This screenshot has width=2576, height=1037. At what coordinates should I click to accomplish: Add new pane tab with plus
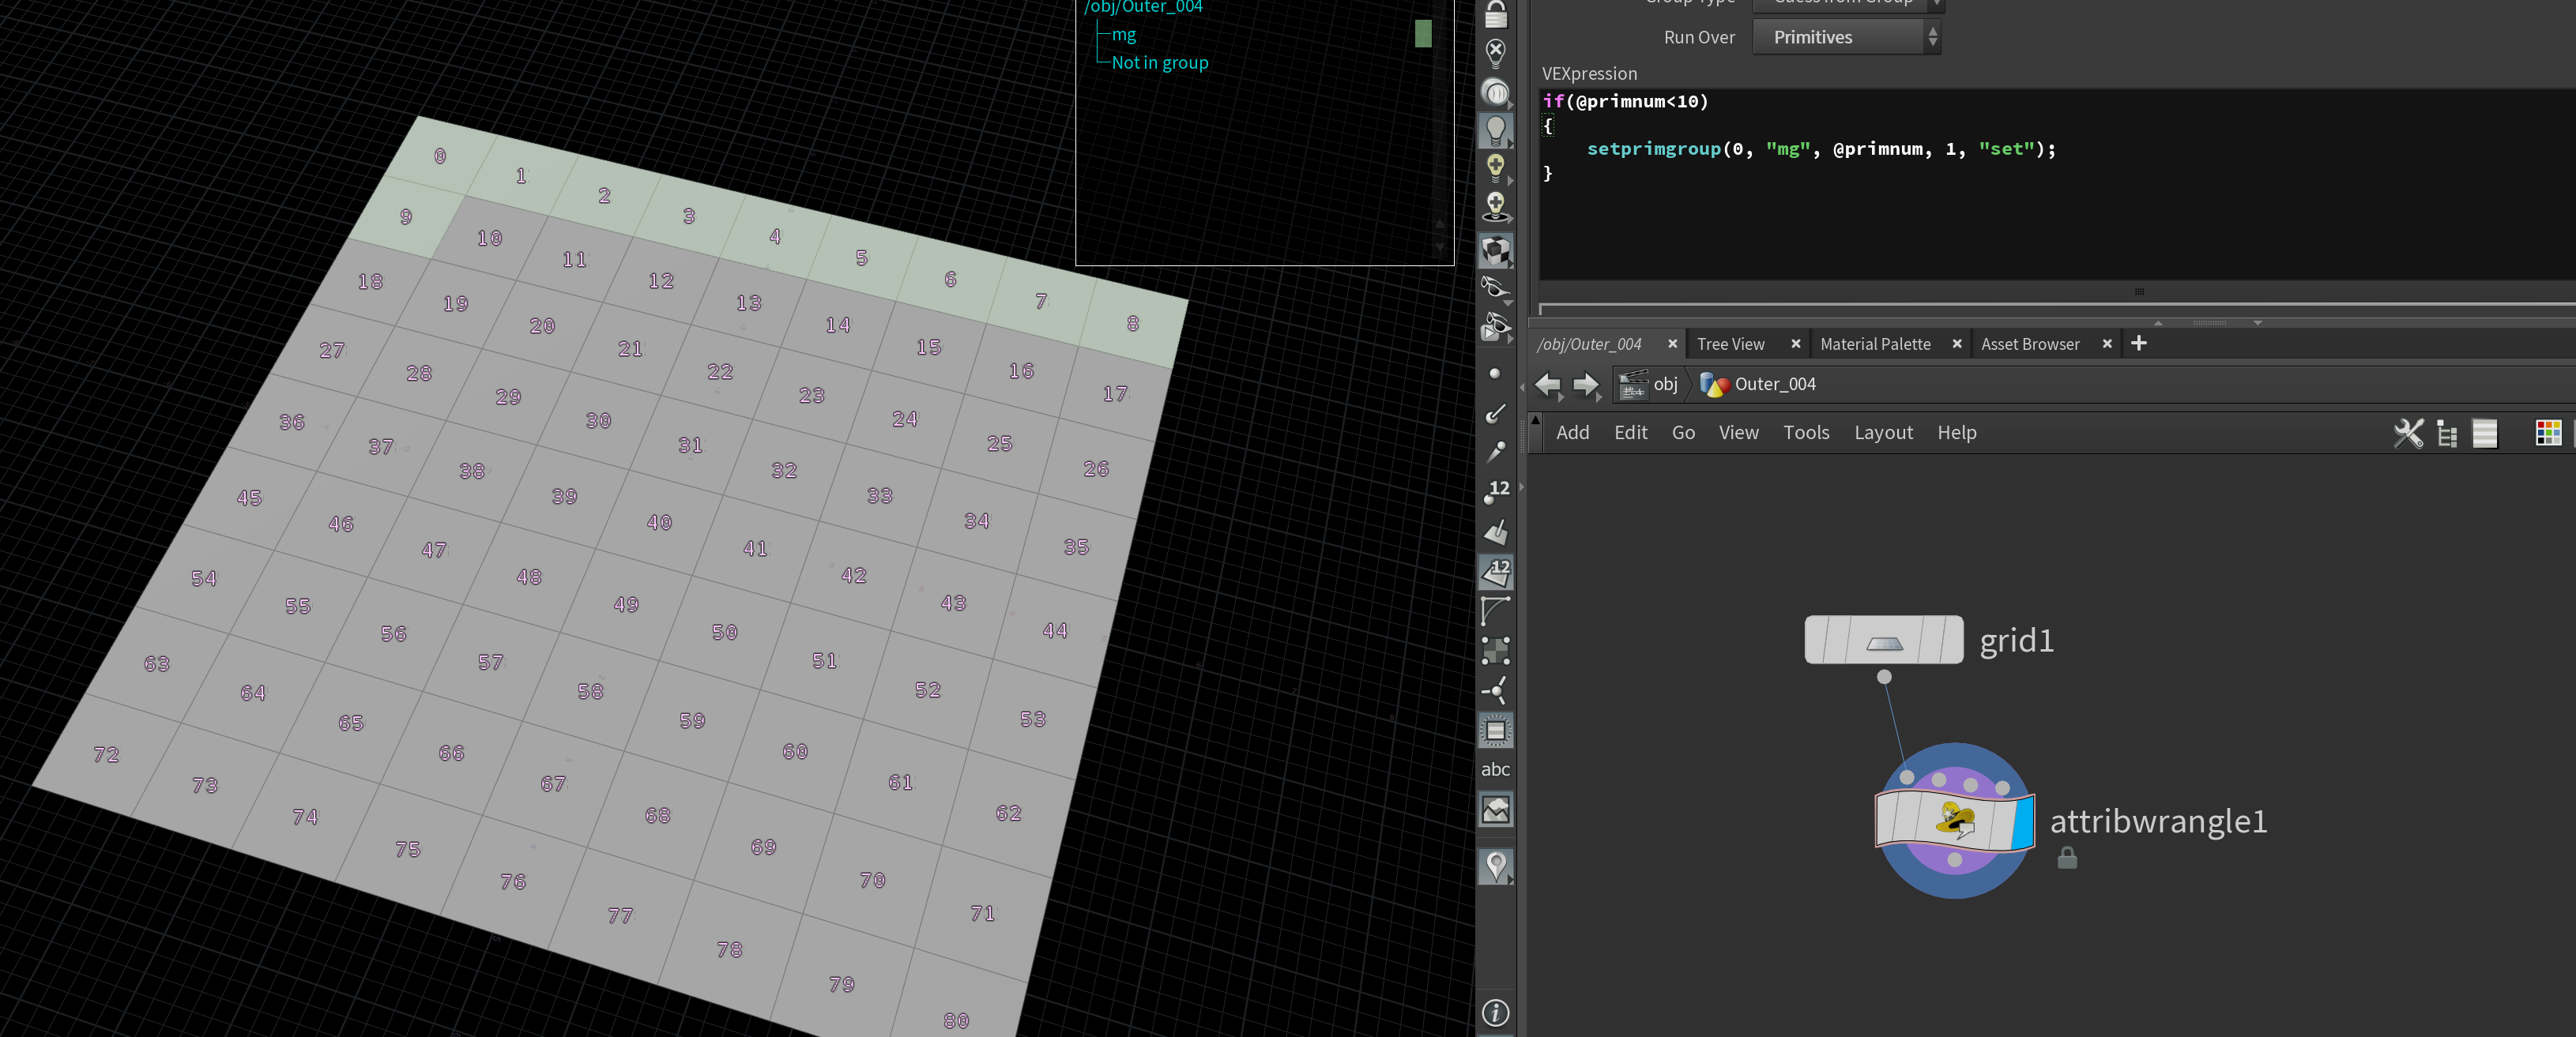tap(2139, 344)
